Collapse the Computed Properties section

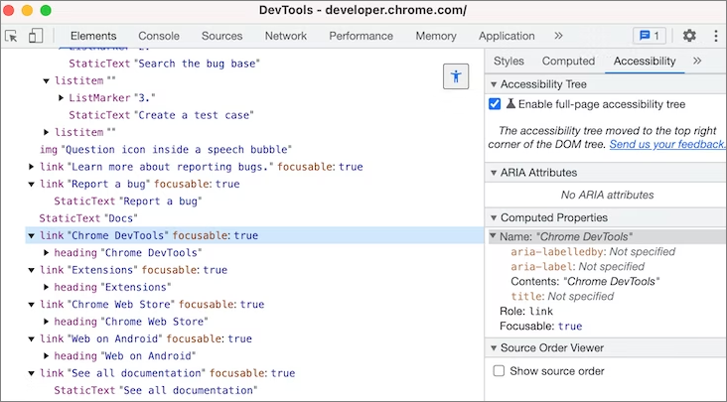pyautogui.click(x=494, y=217)
